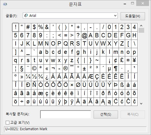This screenshot has height=135, width=151.
Task: Select the digit 7 character
Action: point(28,36)
